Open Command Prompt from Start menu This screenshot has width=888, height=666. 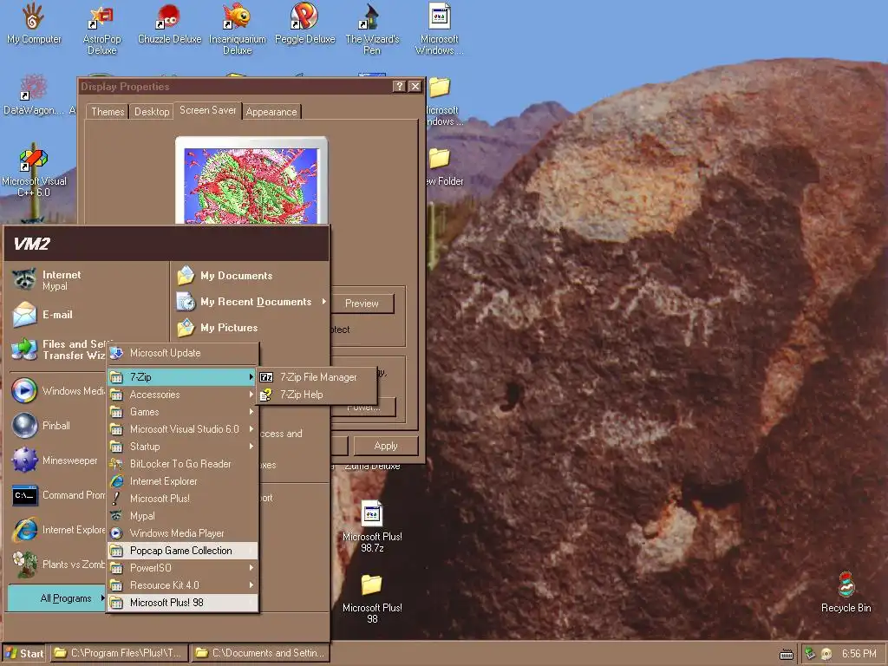pos(58,495)
